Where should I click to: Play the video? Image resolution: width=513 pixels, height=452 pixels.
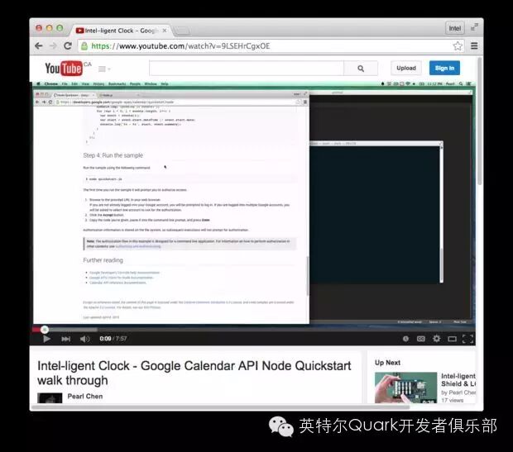click(47, 339)
